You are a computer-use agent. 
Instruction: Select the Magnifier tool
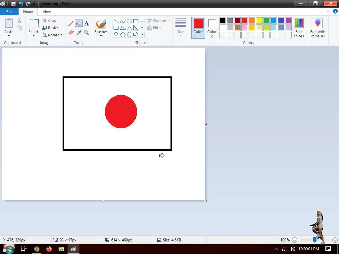86,33
